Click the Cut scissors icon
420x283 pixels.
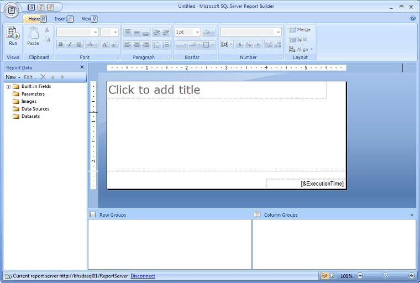(46, 29)
